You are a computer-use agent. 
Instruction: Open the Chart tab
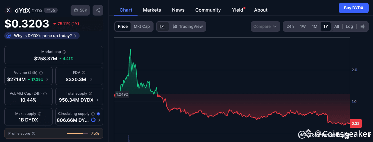(126, 10)
